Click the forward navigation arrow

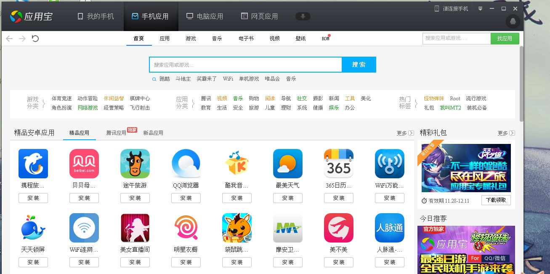point(22,39)
